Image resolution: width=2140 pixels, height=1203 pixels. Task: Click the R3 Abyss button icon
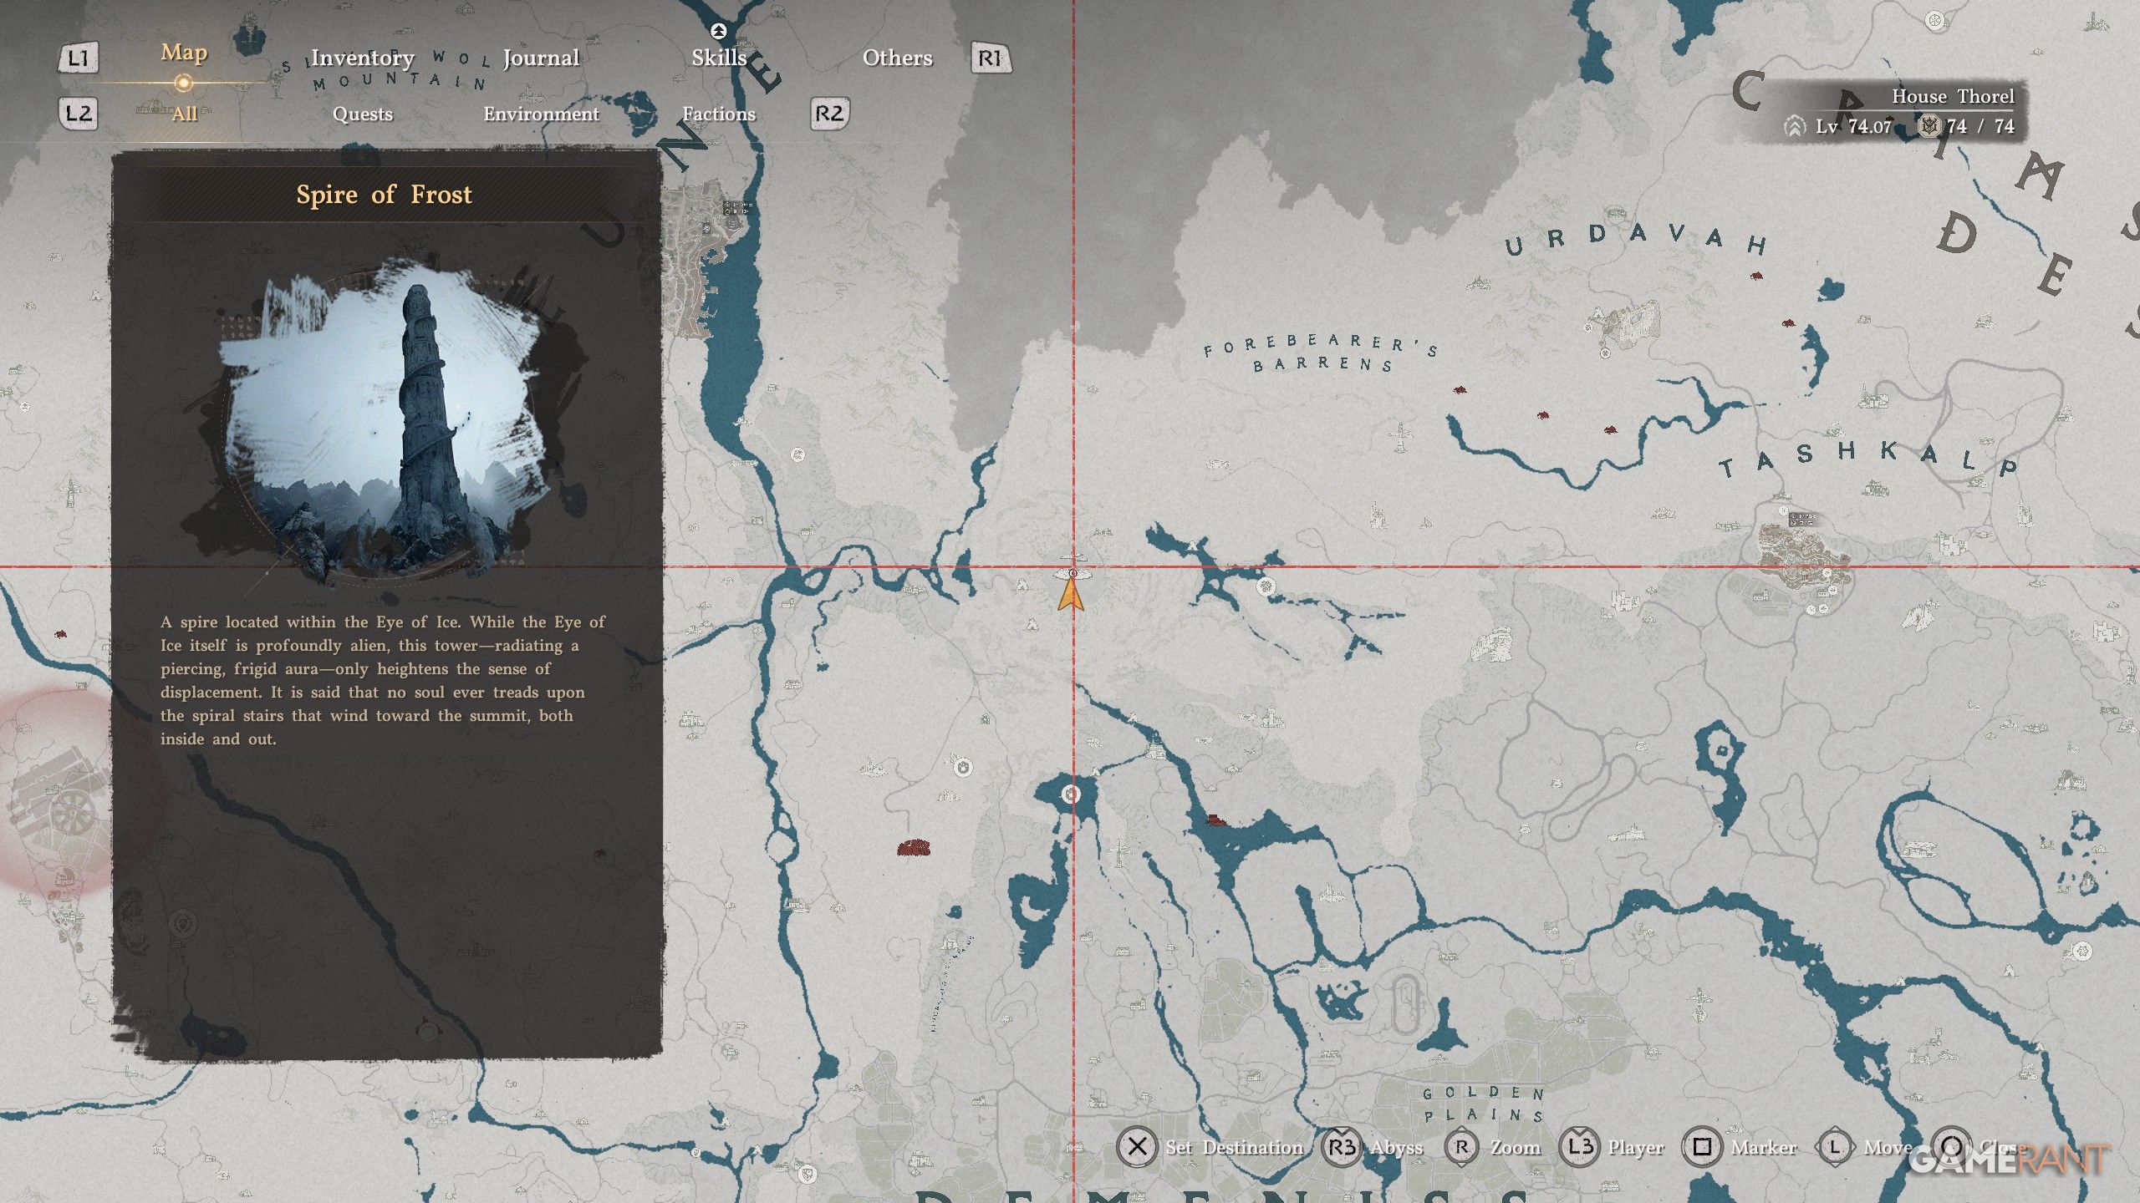click(1343, 1147)
